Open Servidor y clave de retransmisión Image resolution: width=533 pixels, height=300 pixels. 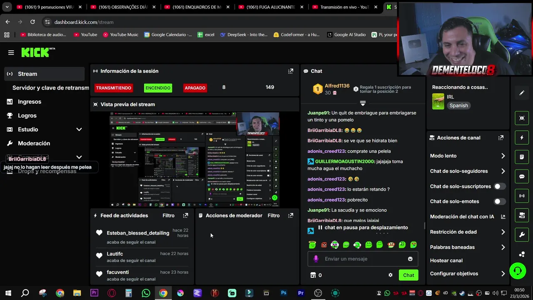pyautogui.click(x=51, y=88)
